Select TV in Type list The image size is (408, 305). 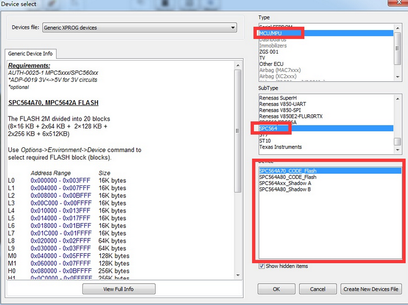click(x=326, y=58)
